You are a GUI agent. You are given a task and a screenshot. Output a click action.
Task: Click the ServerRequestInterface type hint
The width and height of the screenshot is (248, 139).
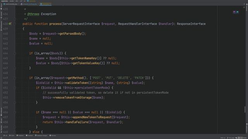(x=81, y=24)
